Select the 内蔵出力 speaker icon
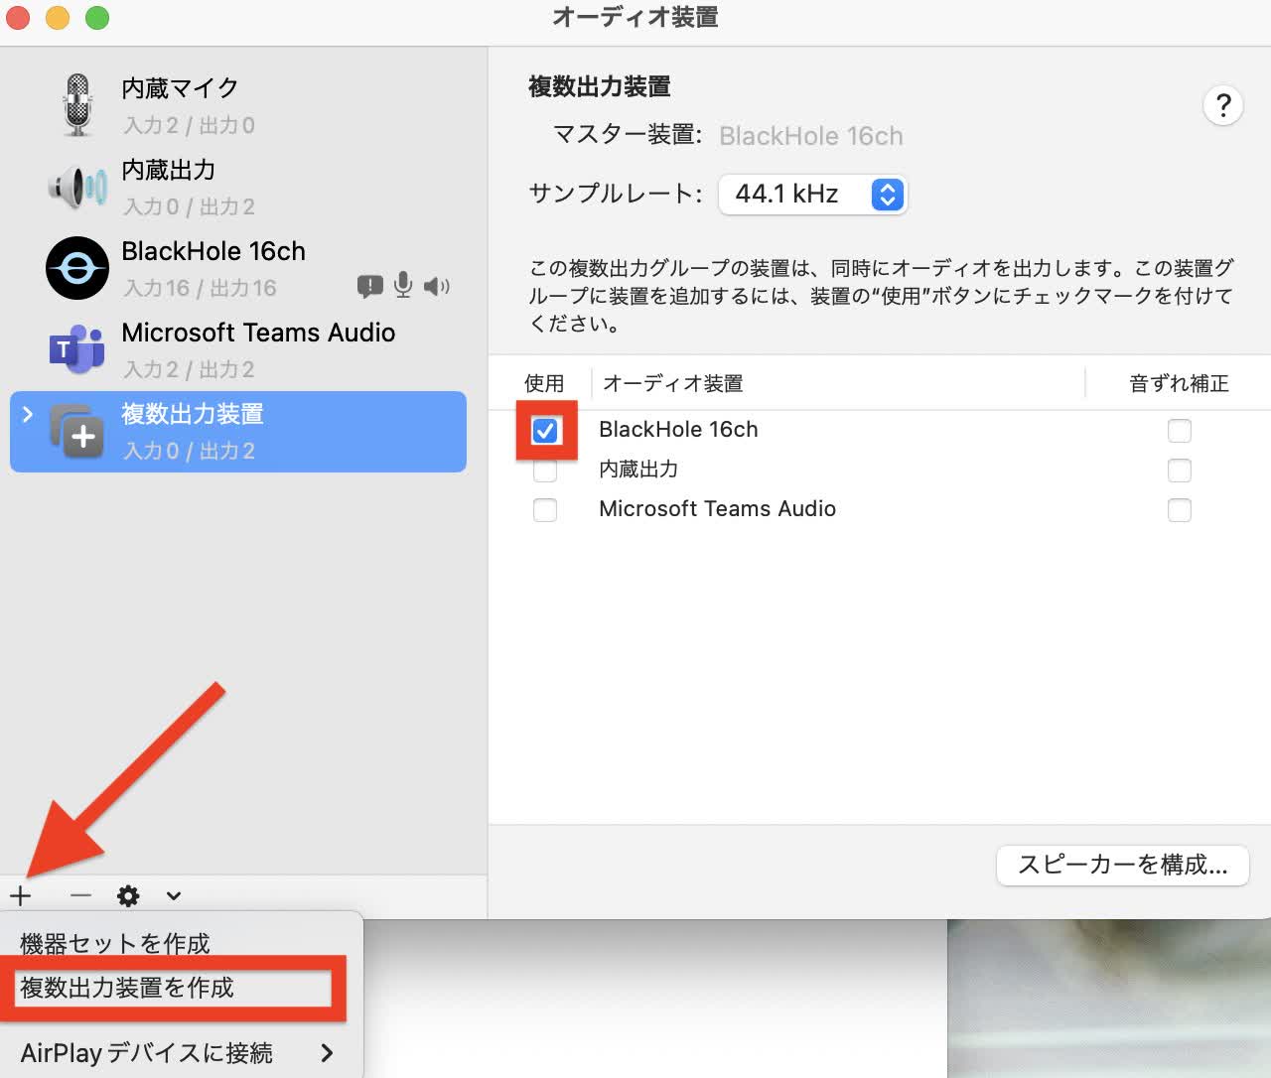The width and height of the screenshot is (1271, 1078). point(77,187)
